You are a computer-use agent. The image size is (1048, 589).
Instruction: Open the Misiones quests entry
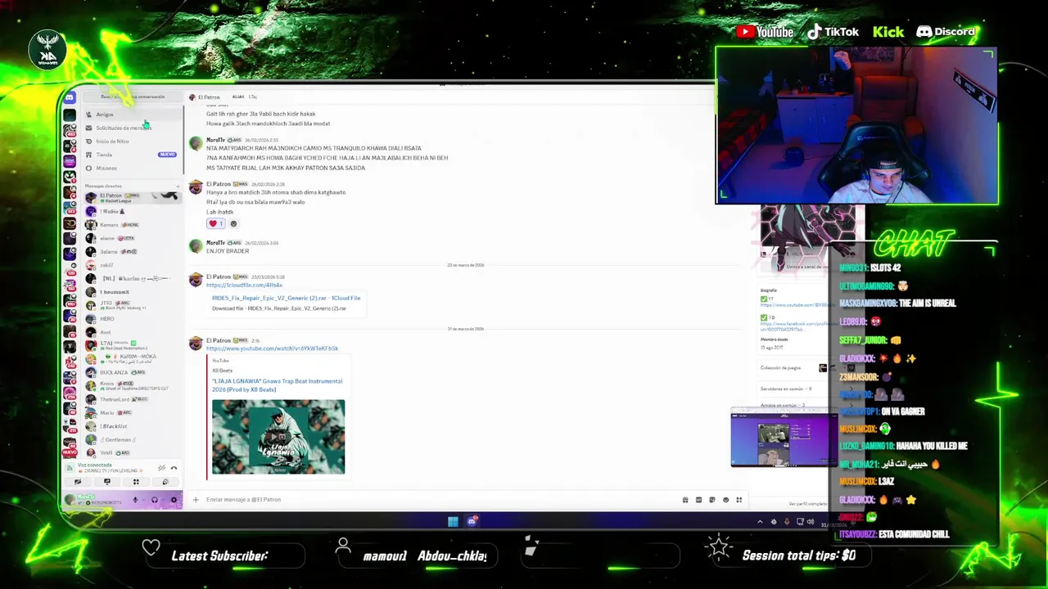click(x=133, y=169)
